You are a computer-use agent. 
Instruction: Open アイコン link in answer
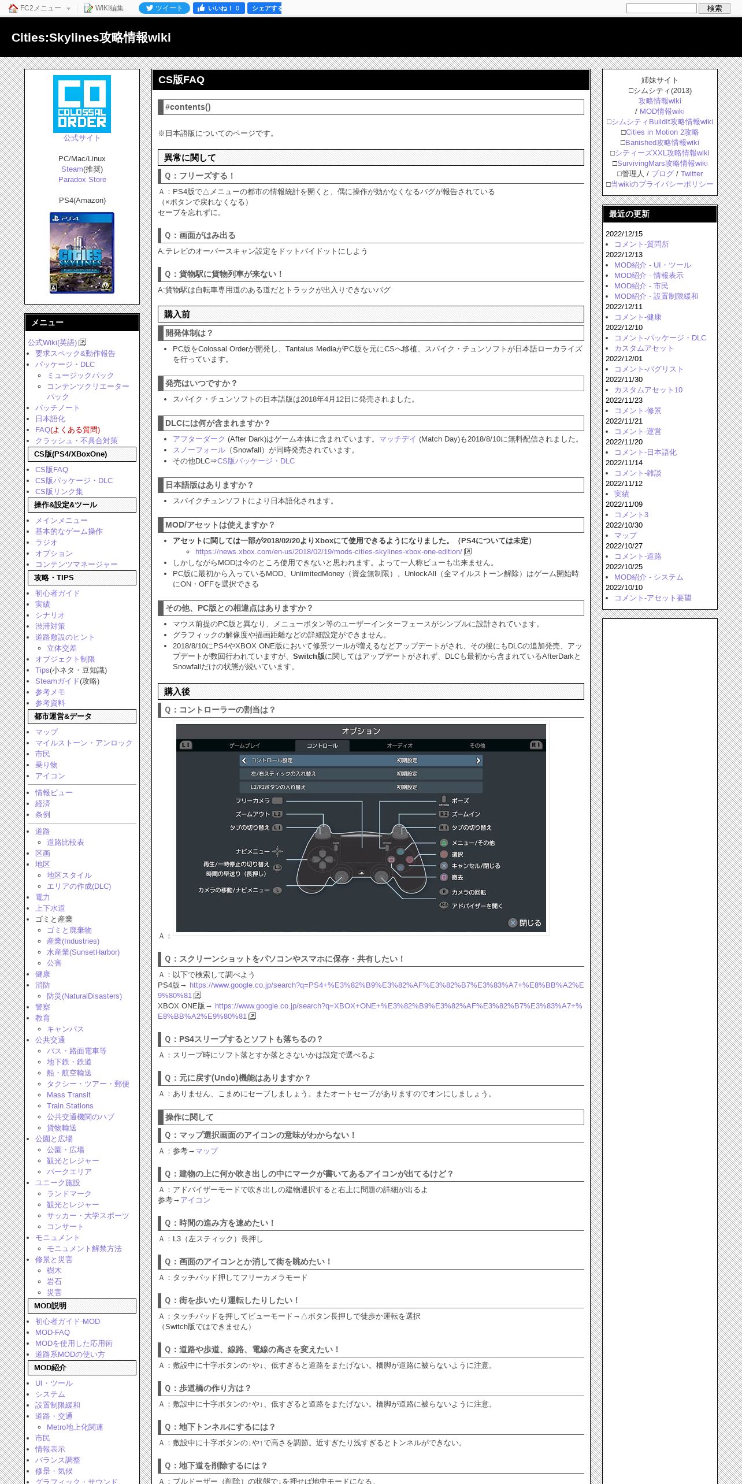pyautogui.click(x=195, y=1200)
